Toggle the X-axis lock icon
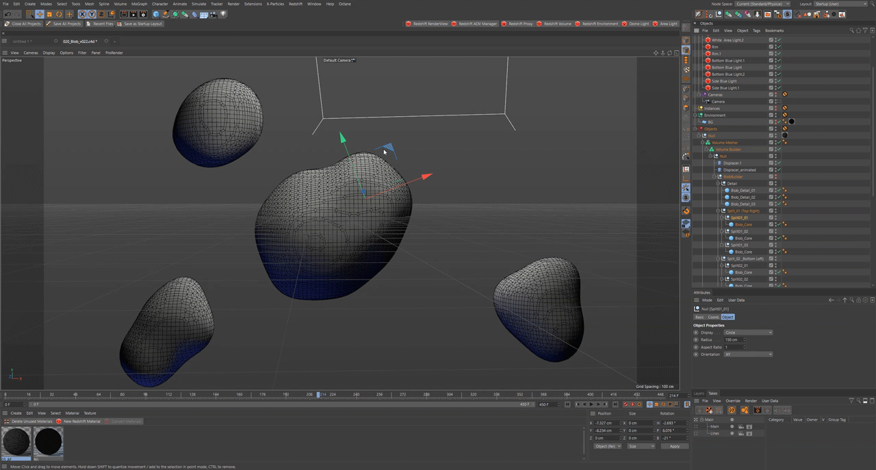The image size is (876, 470). pos(82,14)
